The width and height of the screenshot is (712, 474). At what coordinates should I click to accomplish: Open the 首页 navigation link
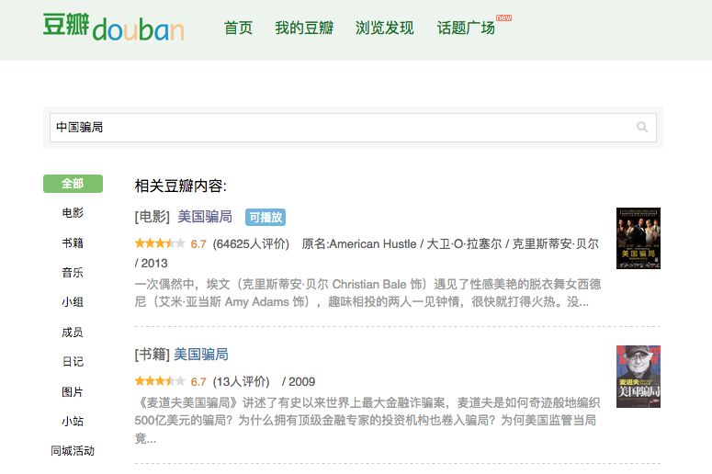(x=238, y=28)
